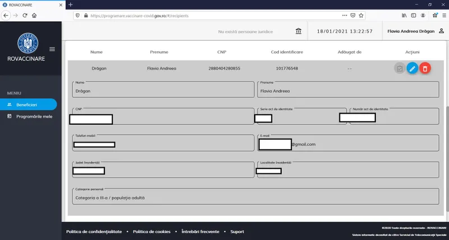Go to browser home page
Viewport: 449px width, 240px height.
point(35,16)
